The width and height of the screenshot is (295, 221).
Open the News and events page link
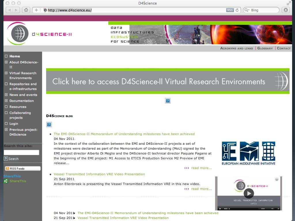pyautogui.click(x=23, y=95)
